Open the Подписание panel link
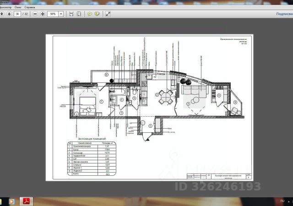The width and height of the screenshot is (293, 206). tap(284, 14)
